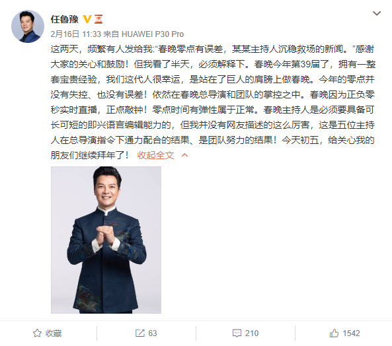The width and height of the screenshot is (392, 346).
Task: Click the 收藏 label
Action: pos(54,333)
